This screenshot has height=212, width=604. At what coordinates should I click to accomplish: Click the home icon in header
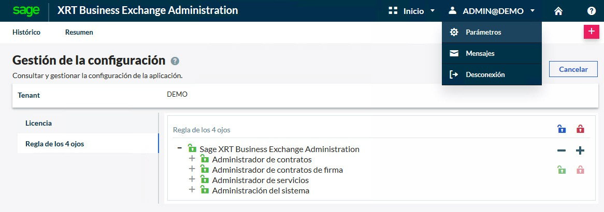click(x=558, y=11)
